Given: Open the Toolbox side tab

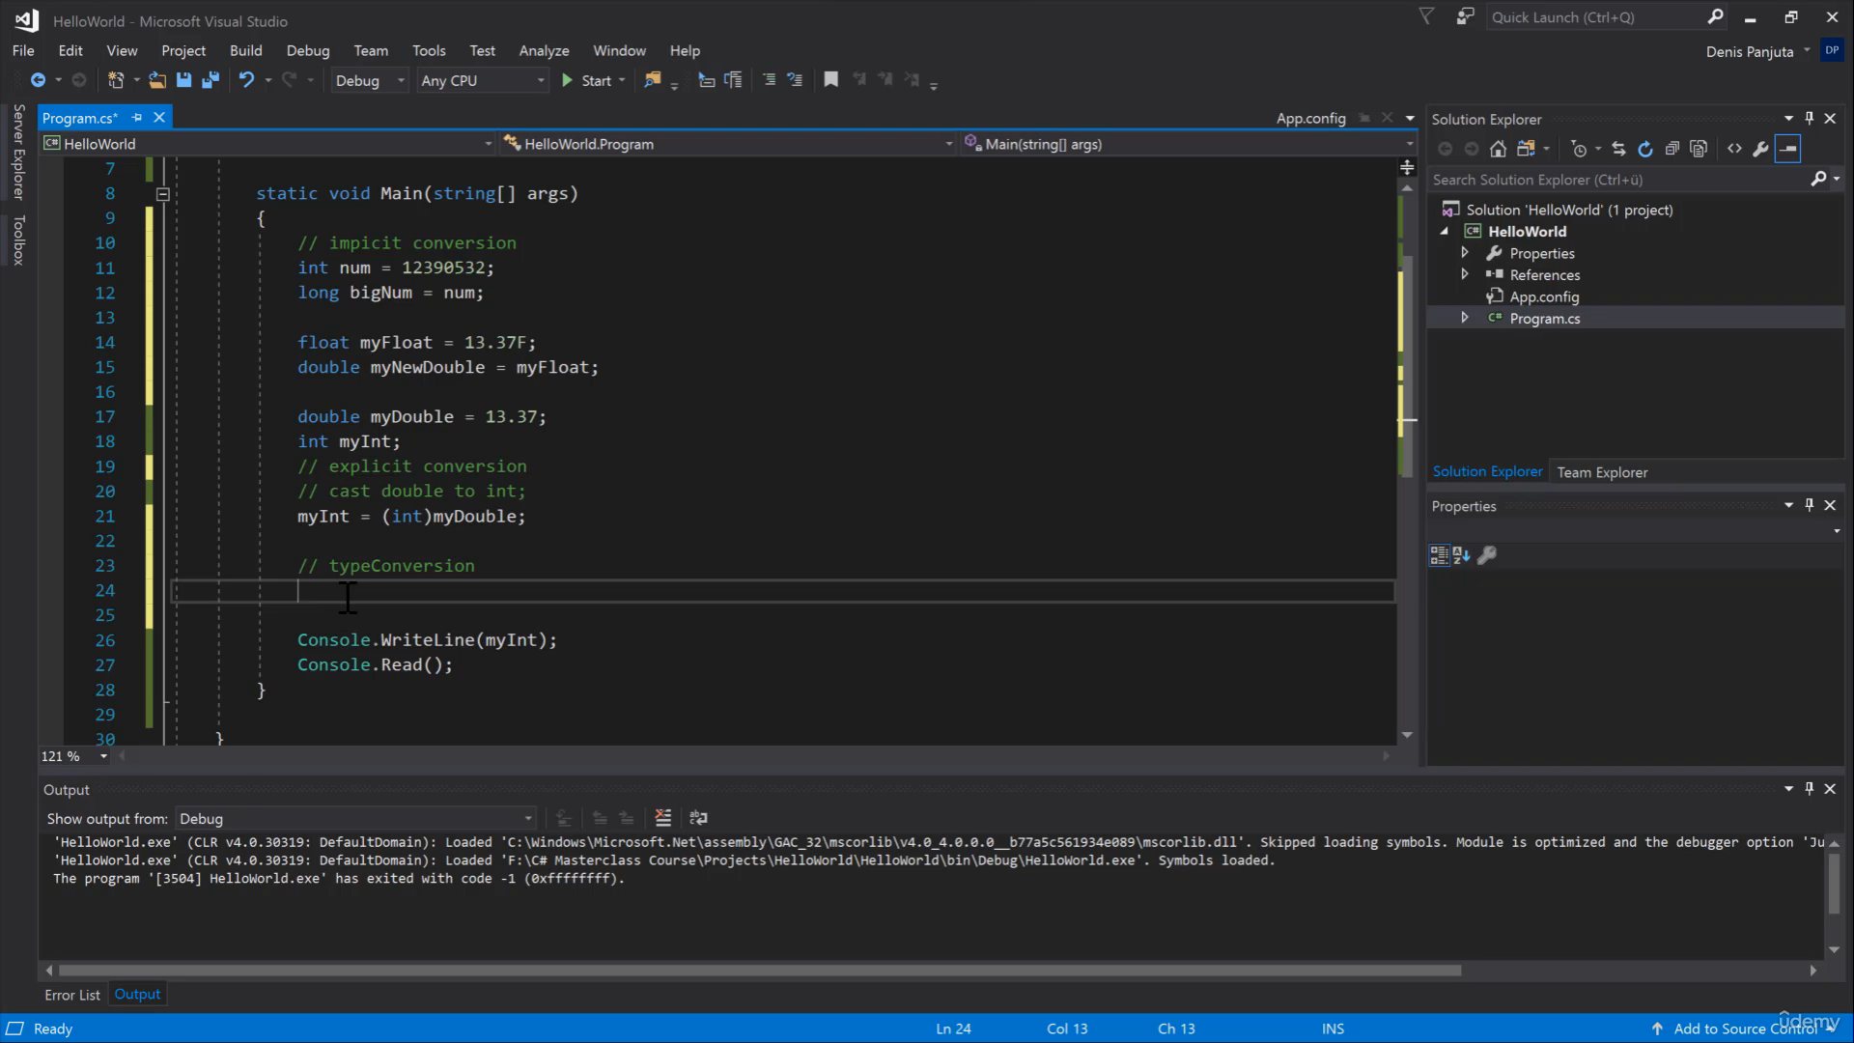Looking at the screenshot, I should [18, 240].
